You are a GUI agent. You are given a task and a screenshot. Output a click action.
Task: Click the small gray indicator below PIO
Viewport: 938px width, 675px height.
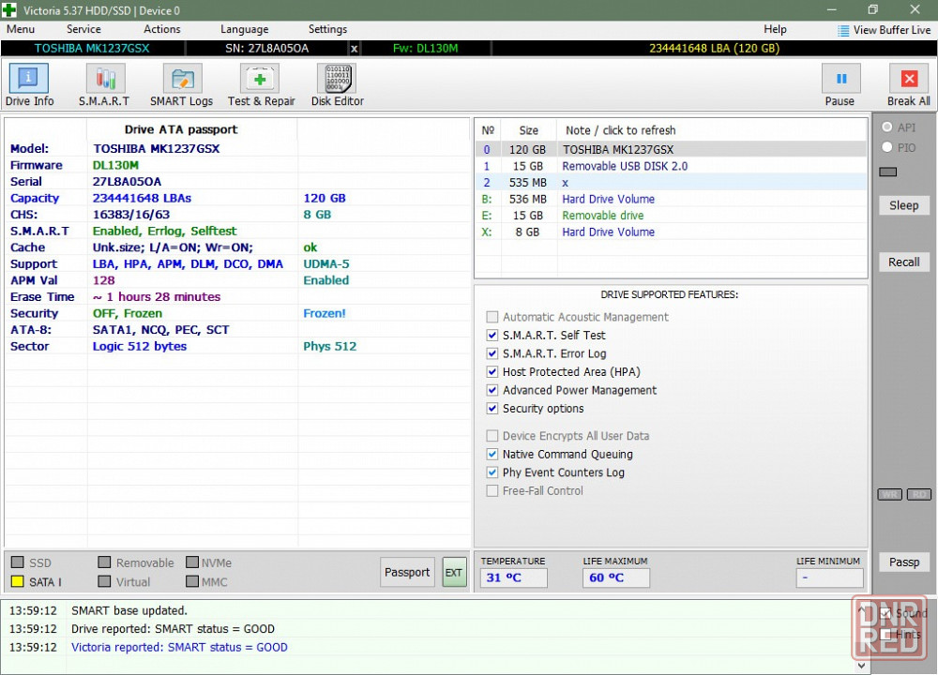[x=887, y=172]
